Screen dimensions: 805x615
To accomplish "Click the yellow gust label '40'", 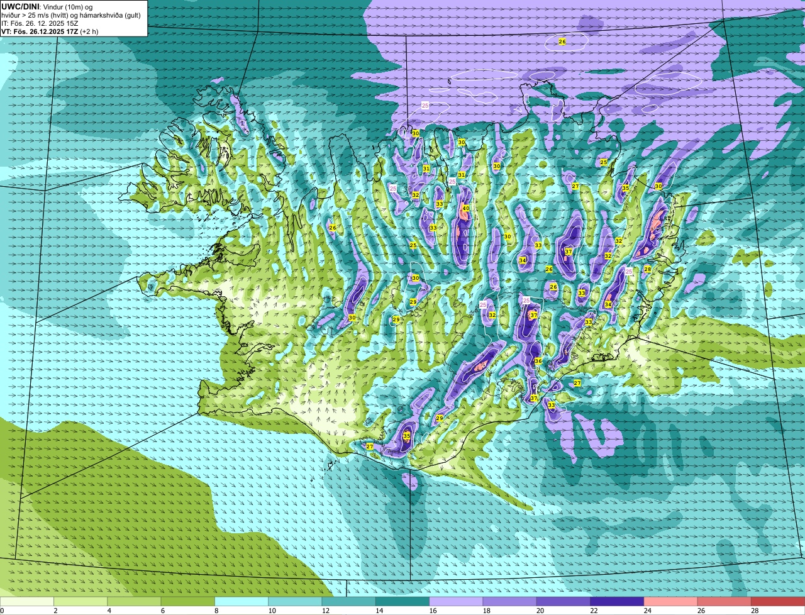I will coord(466,208).
